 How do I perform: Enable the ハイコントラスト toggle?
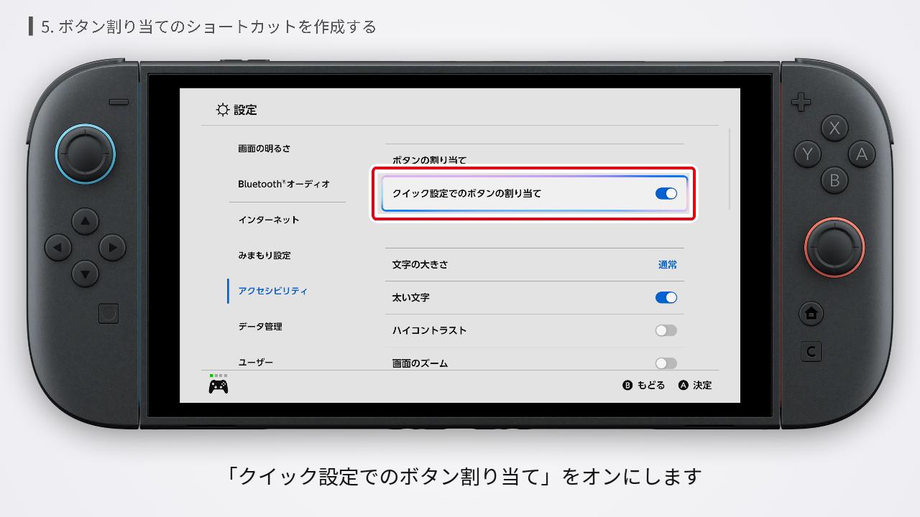click(666, 330)
